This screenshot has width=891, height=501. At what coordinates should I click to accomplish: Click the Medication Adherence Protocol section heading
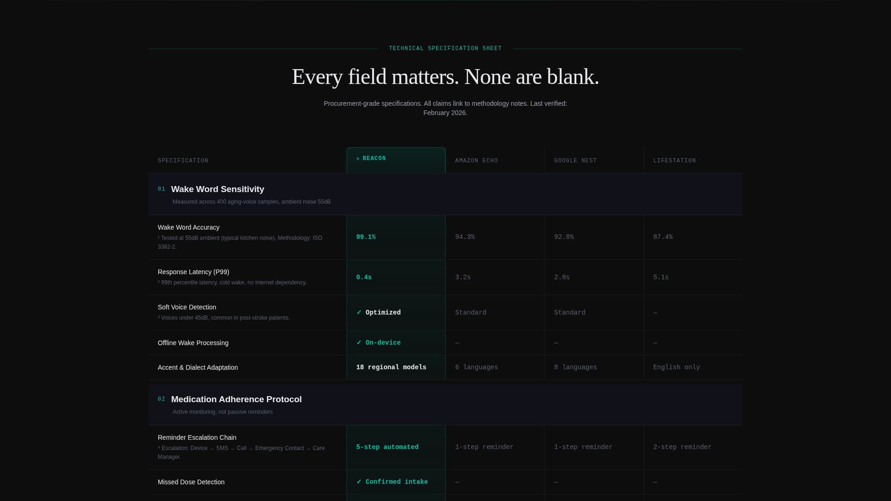[236, 399]
